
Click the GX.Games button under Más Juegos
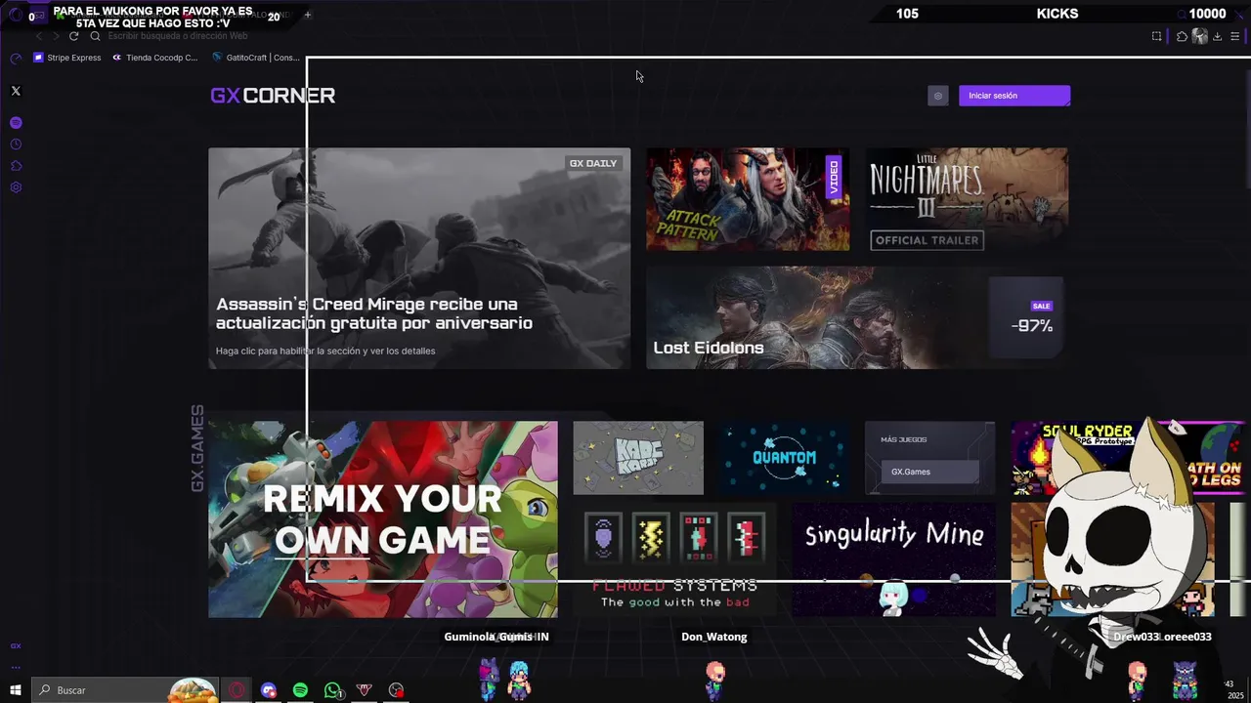coord(929,472)
